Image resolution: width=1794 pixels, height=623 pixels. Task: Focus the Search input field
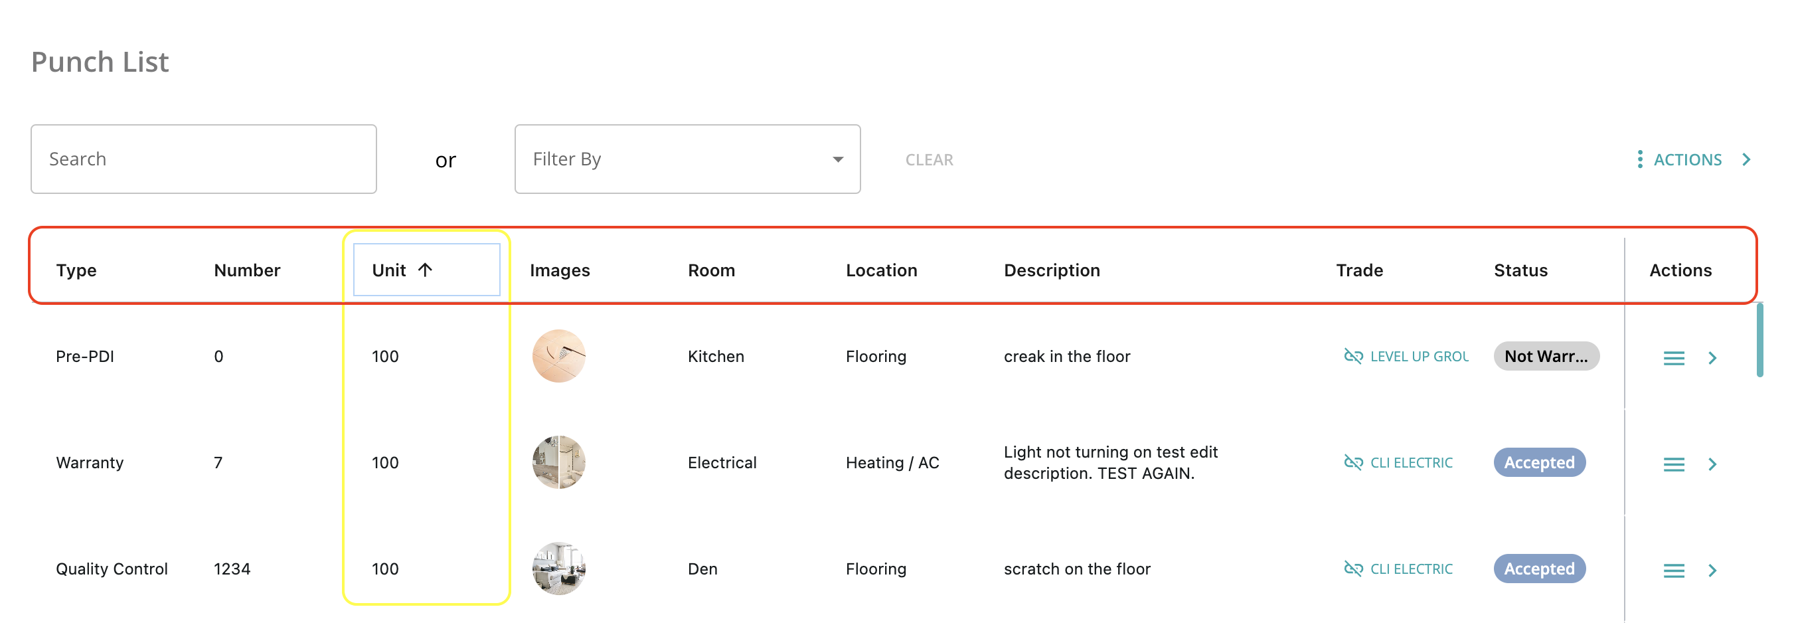[x=203, y=159]
